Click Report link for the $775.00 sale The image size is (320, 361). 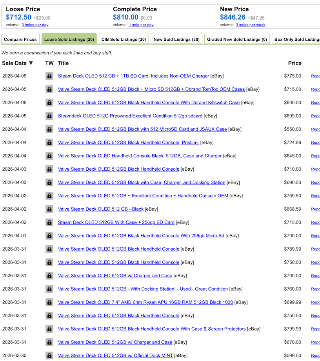(x=315, y=76)
